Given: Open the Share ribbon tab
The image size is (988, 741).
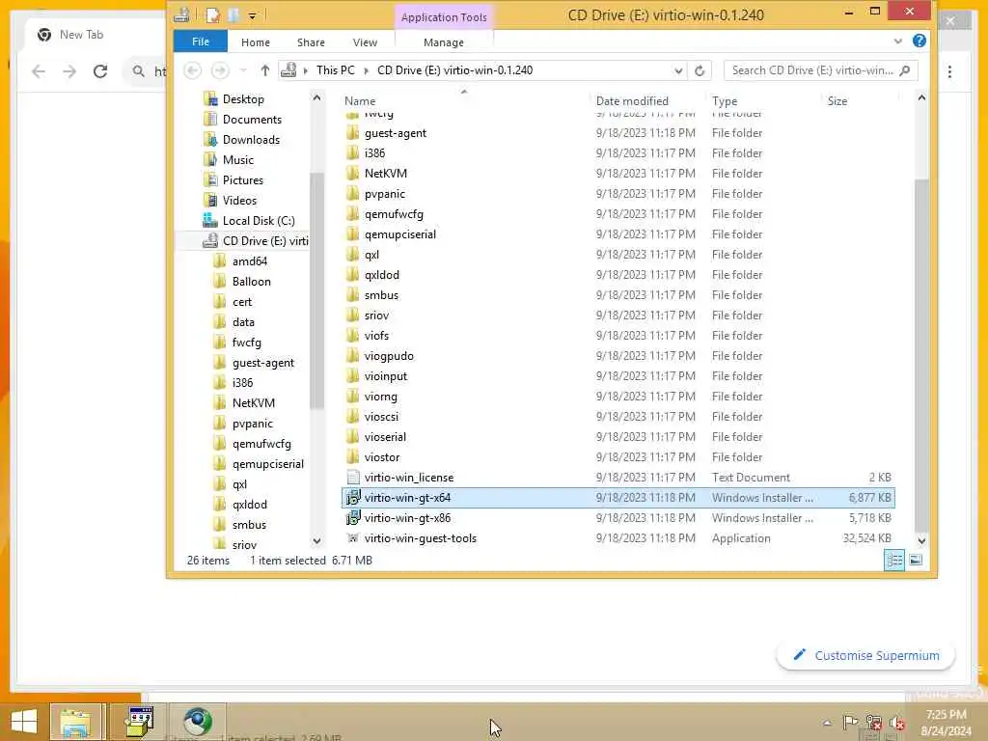Looking at the screenshot, I should [x=311, y=42].
